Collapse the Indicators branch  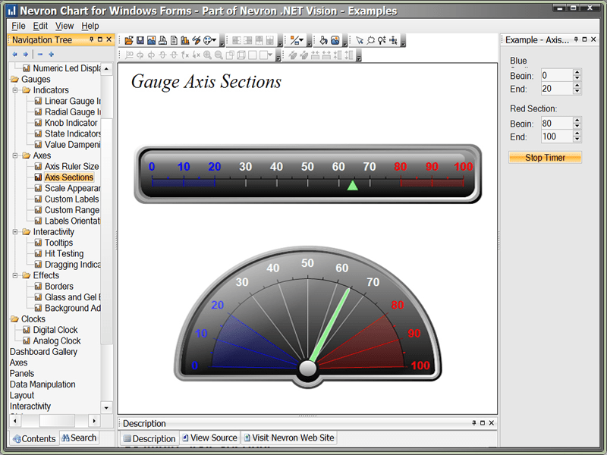point(14,89)
